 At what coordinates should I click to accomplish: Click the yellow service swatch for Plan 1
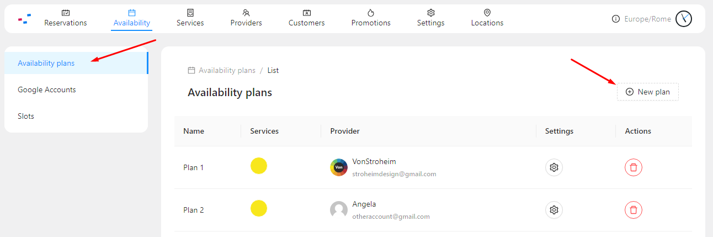click(259, 166)
